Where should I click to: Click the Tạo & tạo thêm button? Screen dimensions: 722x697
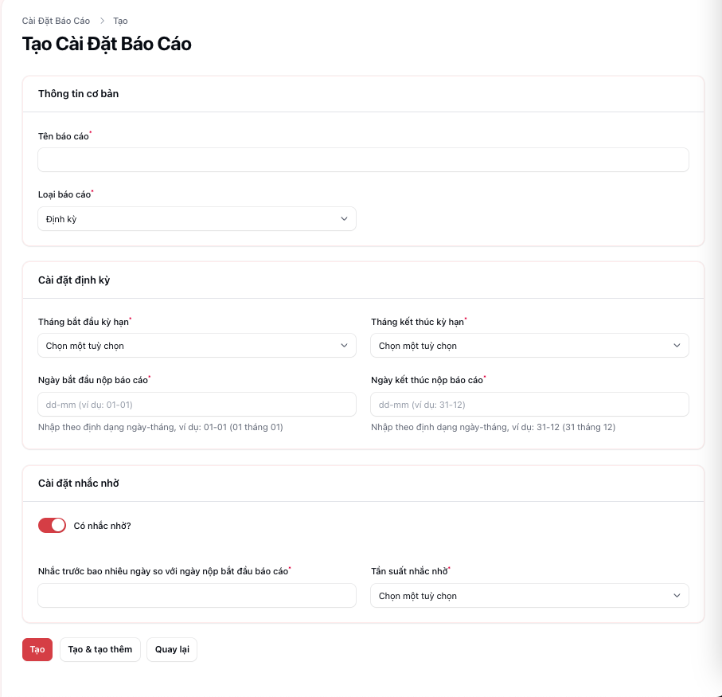pyautogui.click(x=100, y=649)
